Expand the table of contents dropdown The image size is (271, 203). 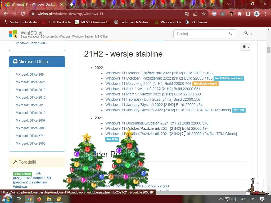pyautogui.click(x=246, y=47)
